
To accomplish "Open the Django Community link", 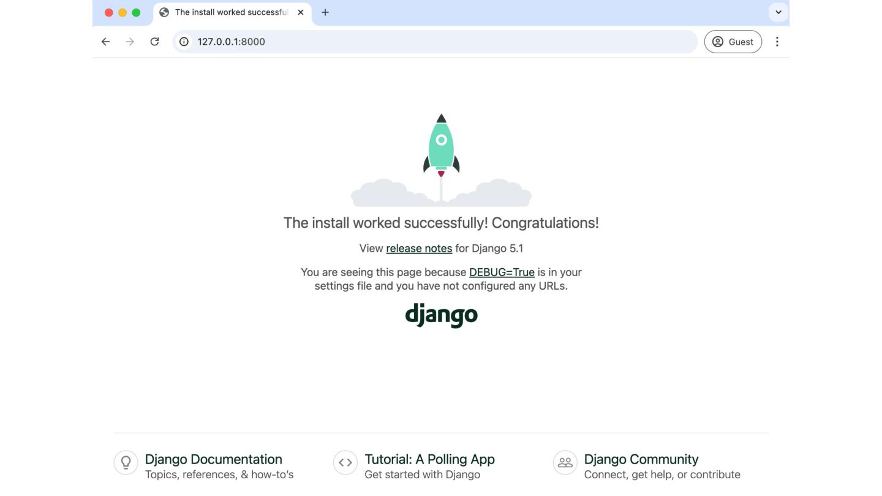I will coord(641,459).
